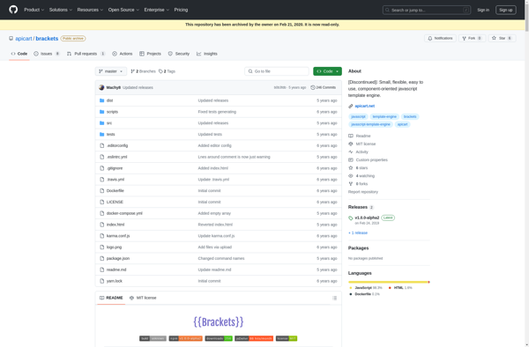Open the GitHub logo homepage
Viewport: 529px width, 347px height.
(x=13, y=10)
